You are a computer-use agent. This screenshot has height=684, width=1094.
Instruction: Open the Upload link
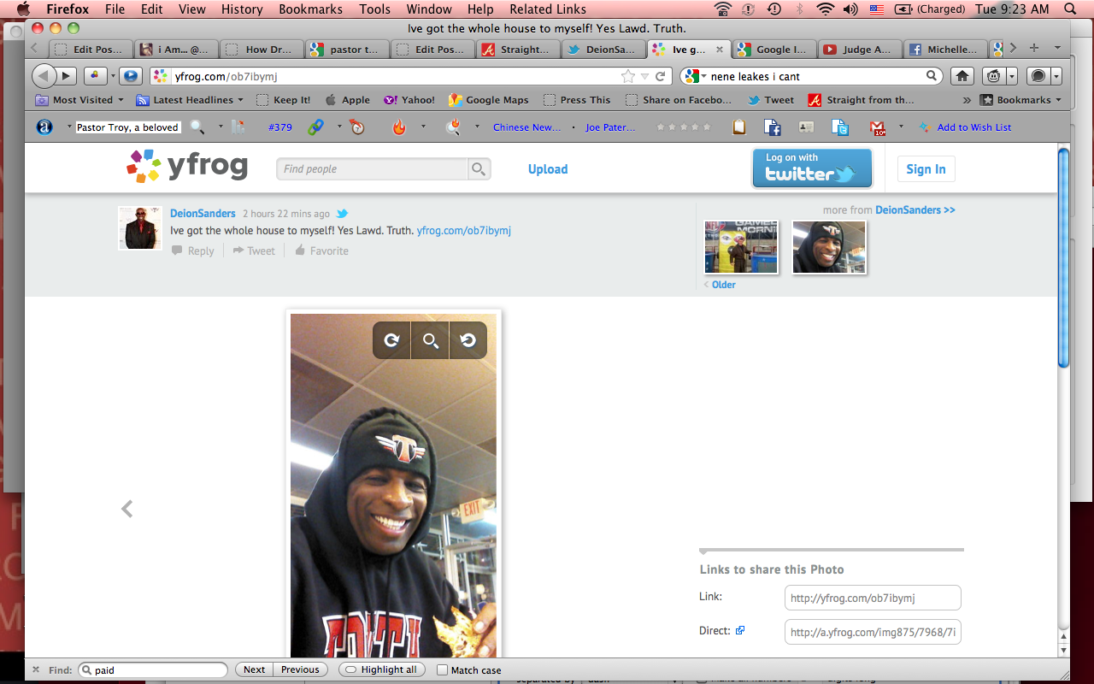point(547,169)
